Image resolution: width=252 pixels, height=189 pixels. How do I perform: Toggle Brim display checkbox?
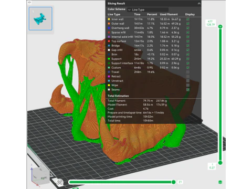tap(188, 55)
